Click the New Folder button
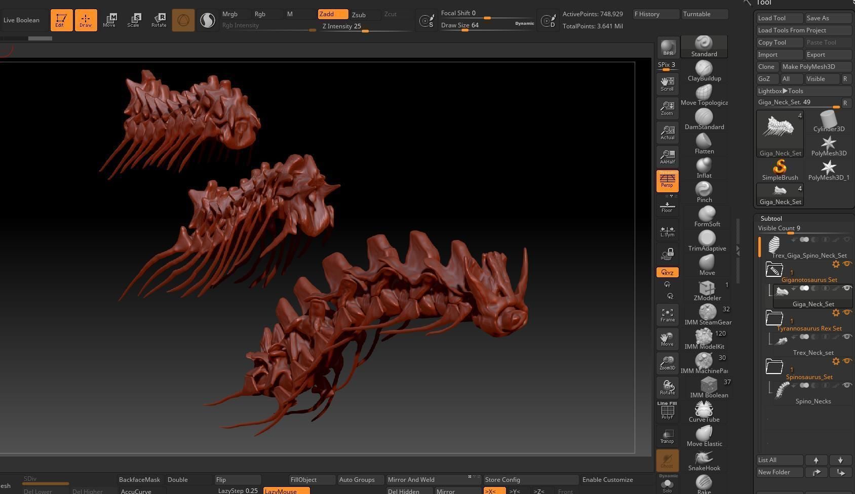 tap(780, 472)
